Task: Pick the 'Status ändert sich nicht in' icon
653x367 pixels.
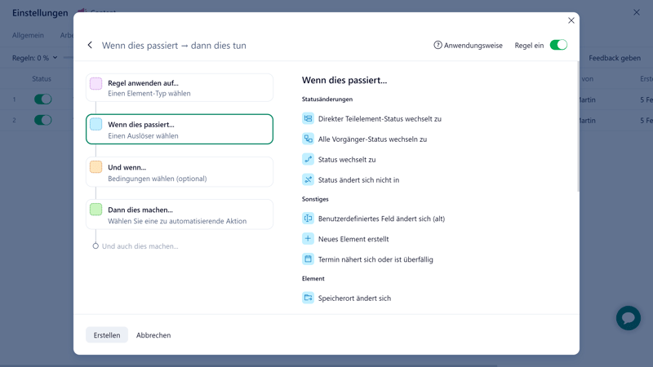Action: click(x=308, y=179)
